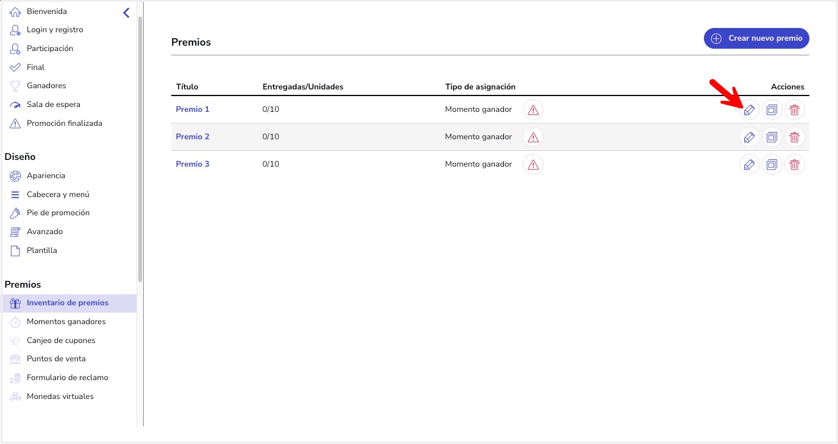Click the Diseño section heading
The image size is (838, 444).
click(x=20, y=157)
